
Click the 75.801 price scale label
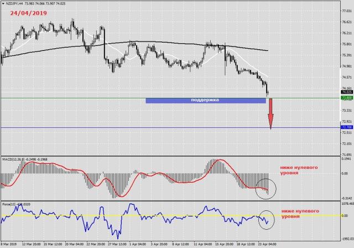347,44
